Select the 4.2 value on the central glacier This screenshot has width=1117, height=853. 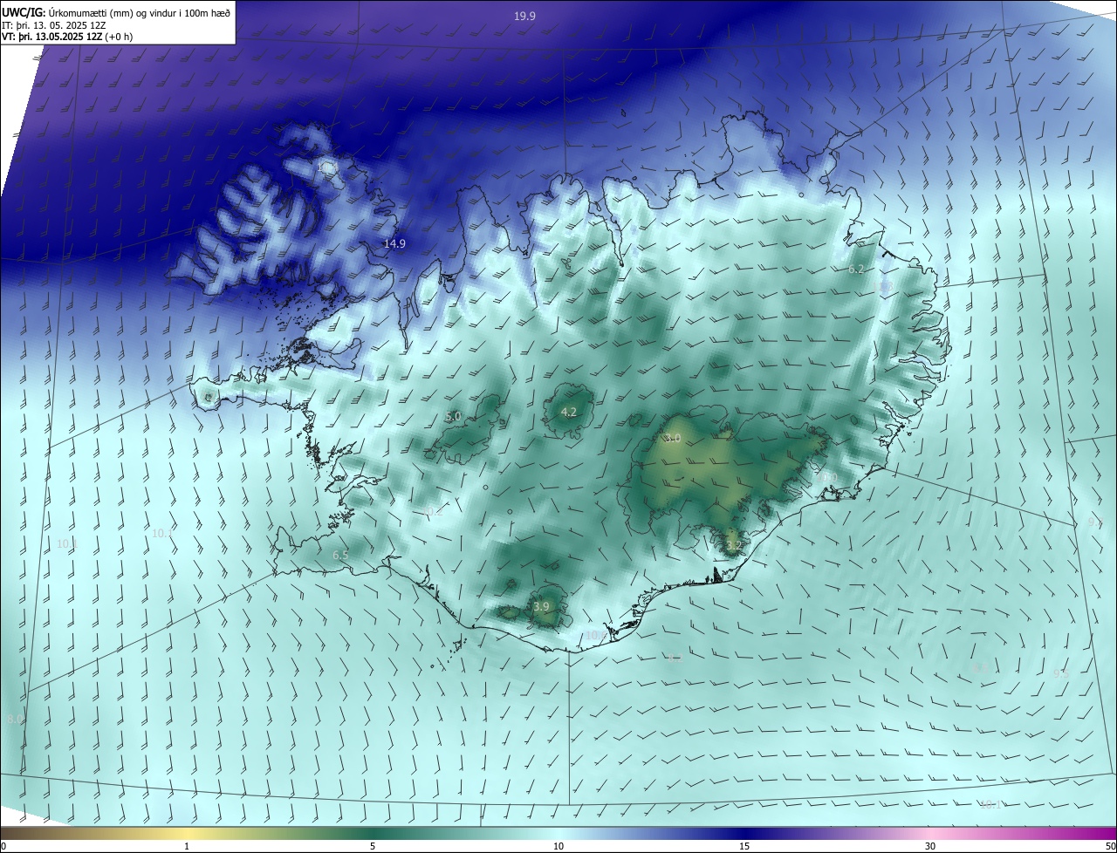click(569, 413)
